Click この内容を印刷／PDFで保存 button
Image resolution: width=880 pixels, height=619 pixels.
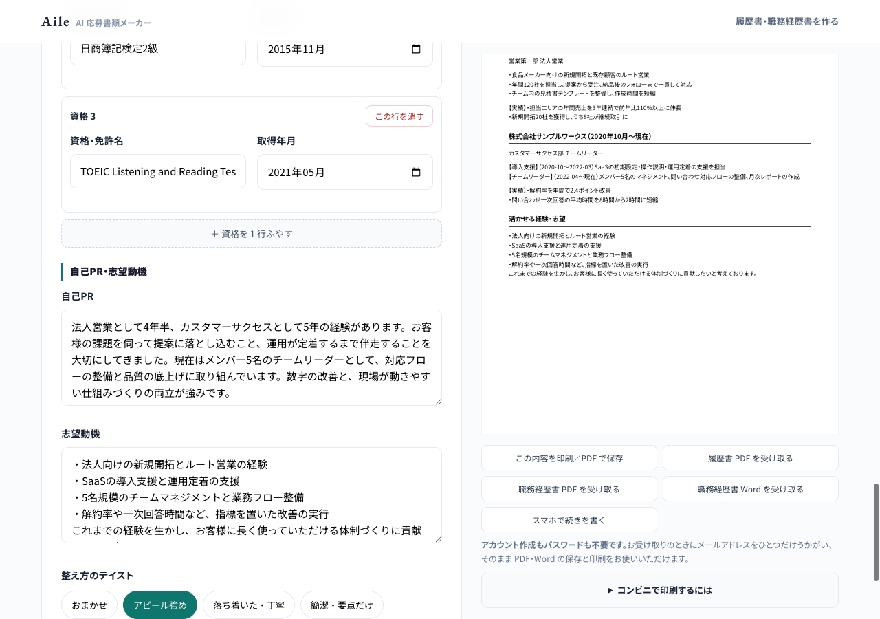coord(569,458)
